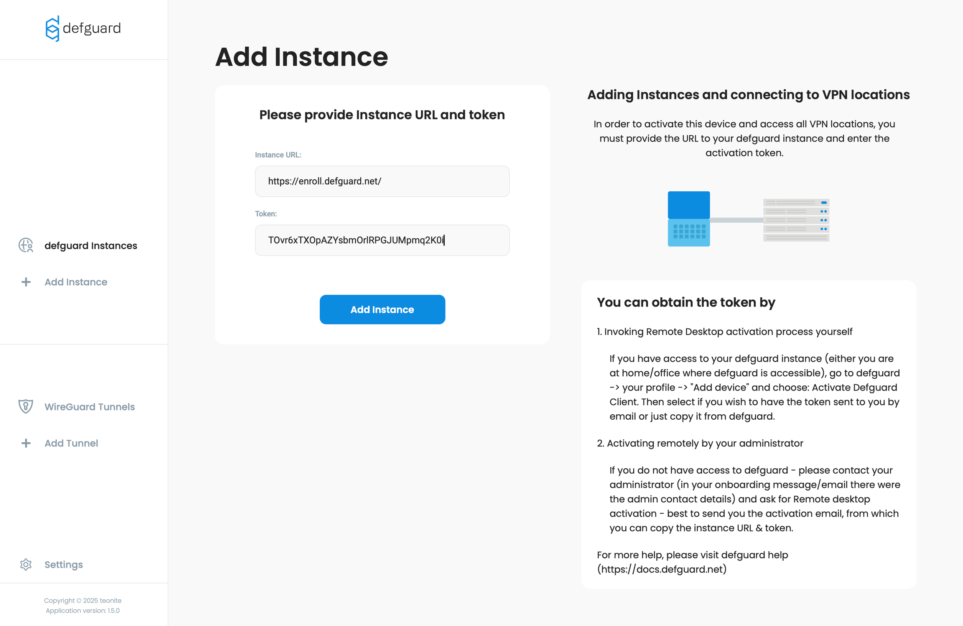This screenshot has width=963, height=626.
Task: Click the gray server rack illustration
Action: pyautogui.click(x=796, y=220)
